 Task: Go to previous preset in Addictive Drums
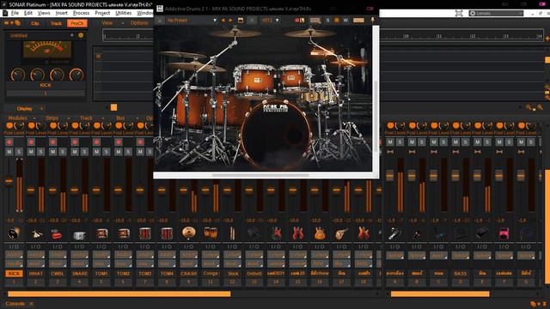[223, 21]
